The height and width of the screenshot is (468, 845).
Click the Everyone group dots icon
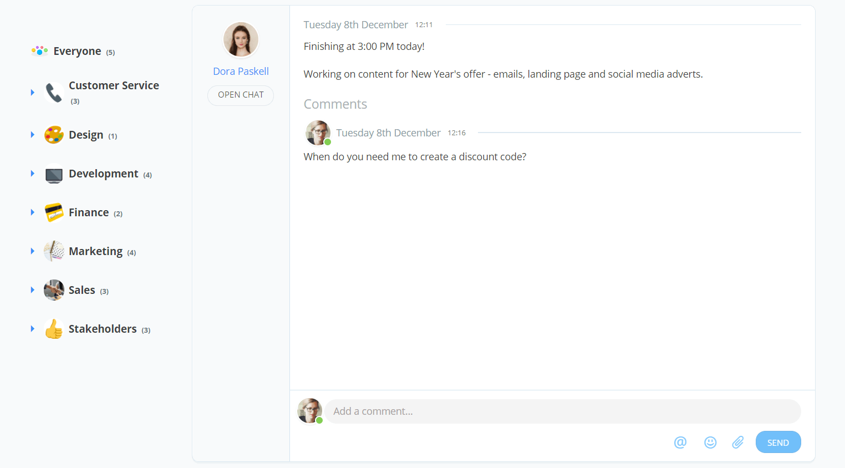[39, 51]
